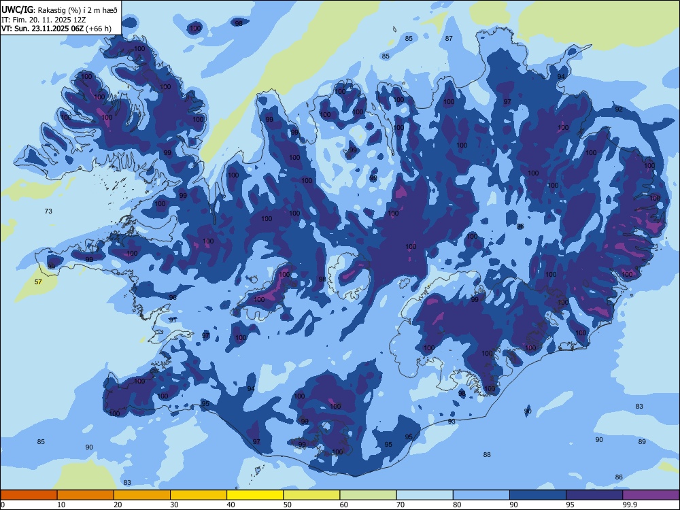The image size is (680, 510).
Task: Click the yellow '57' humidity value
Action: [38, 282]
